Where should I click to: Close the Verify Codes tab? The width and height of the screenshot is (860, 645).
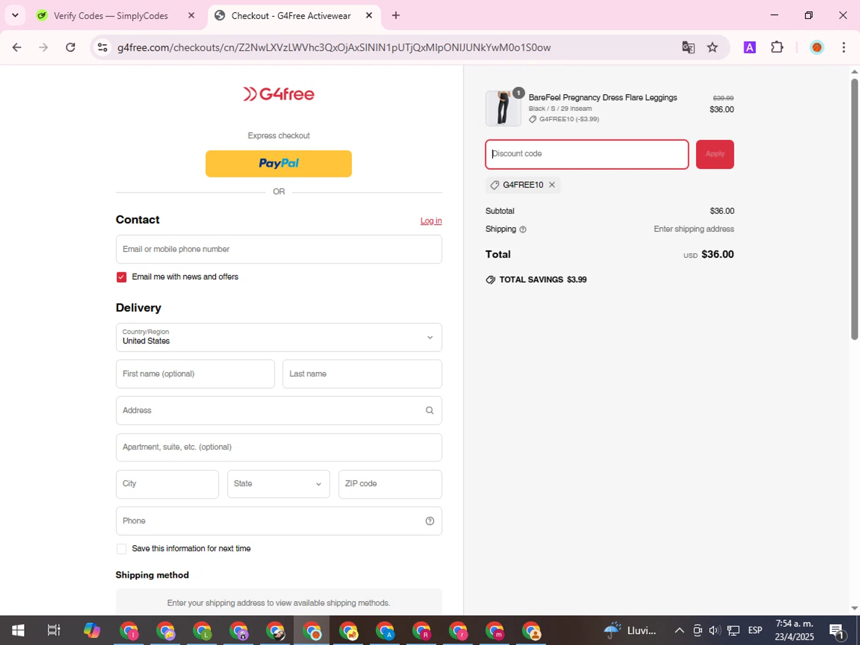[x=191, y=15]
